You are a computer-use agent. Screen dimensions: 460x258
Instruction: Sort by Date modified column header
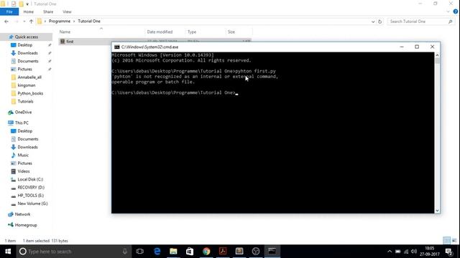click(160, 32)
